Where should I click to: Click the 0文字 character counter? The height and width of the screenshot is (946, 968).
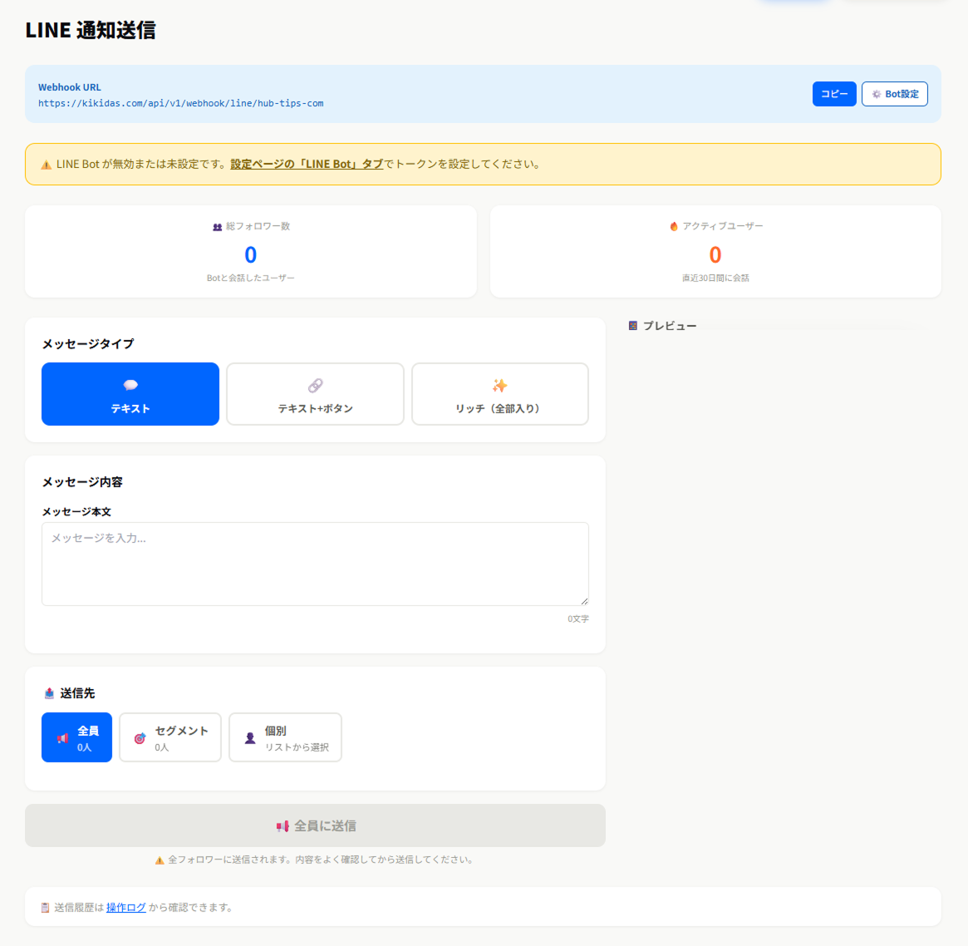pos(578,618)
